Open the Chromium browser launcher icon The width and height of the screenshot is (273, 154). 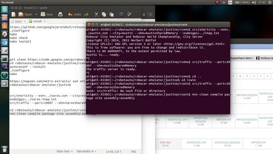(x=5, y=43)
